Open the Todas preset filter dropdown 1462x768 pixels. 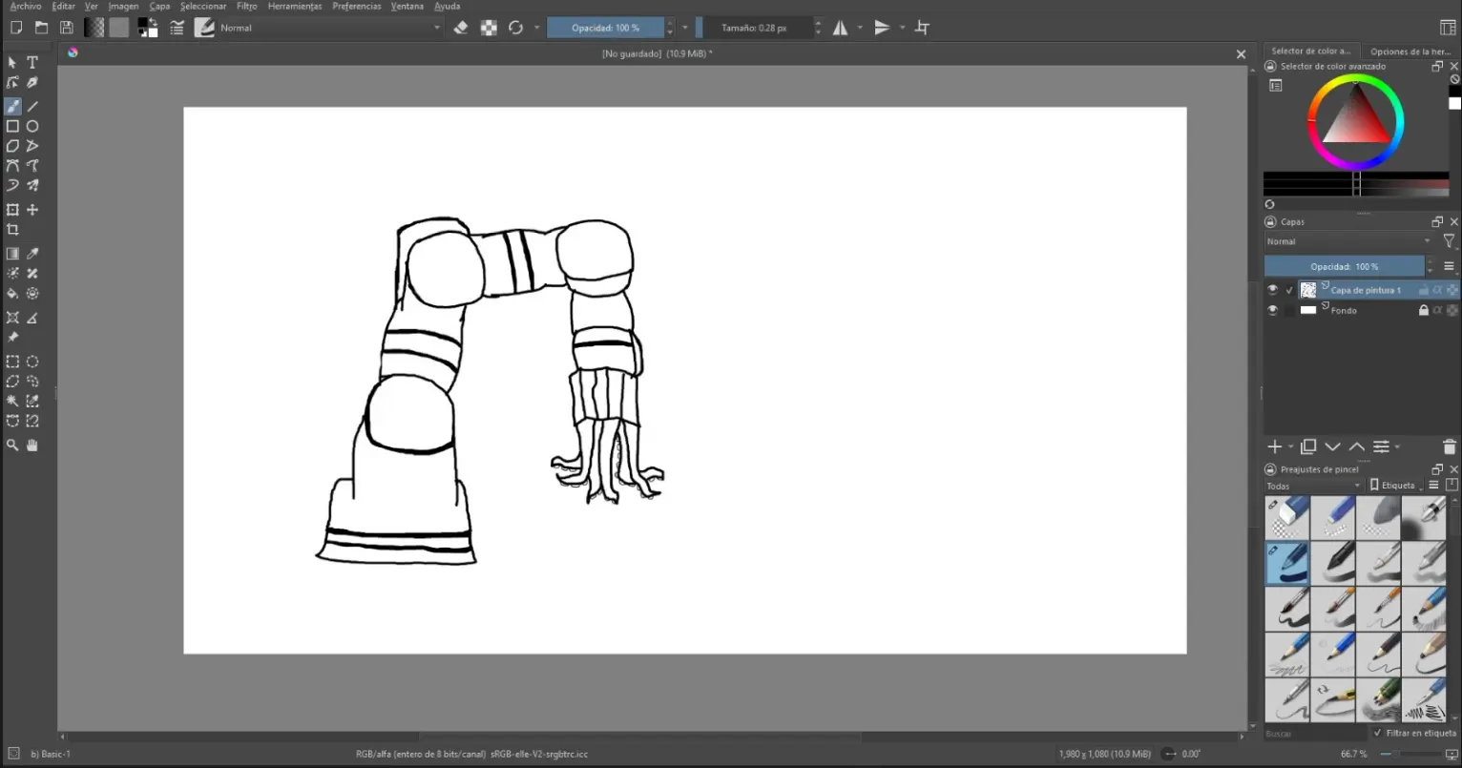point(1312,486)
